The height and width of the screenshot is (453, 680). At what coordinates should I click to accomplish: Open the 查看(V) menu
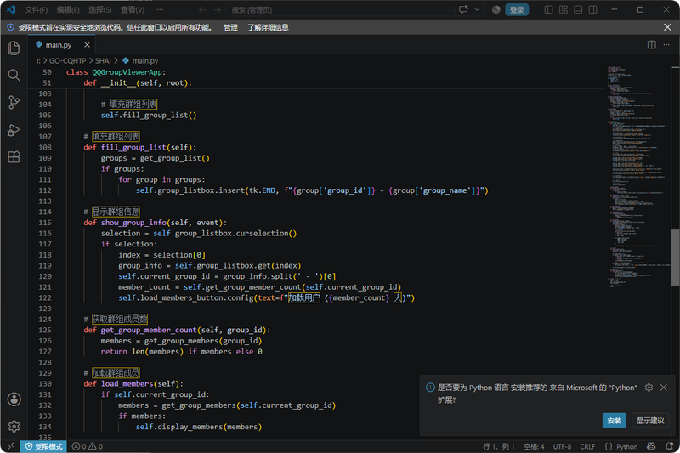pyautogui.click(x=133, y=9)
